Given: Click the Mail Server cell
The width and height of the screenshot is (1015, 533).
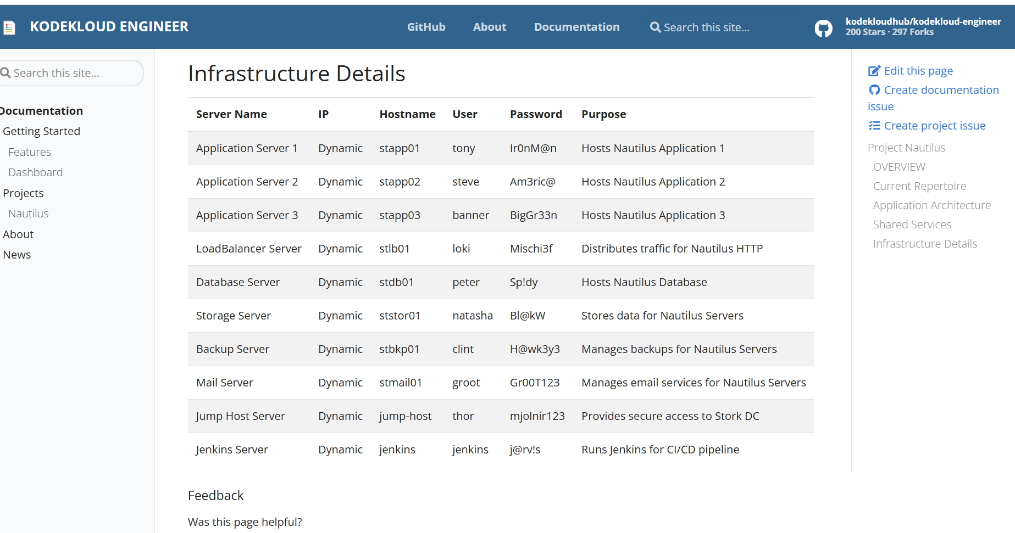Looking at the screenshot, I should pos(225,383).
